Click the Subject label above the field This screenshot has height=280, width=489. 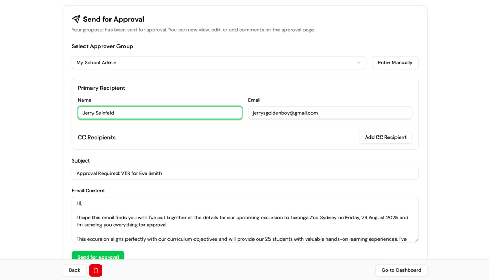point(81,160)
